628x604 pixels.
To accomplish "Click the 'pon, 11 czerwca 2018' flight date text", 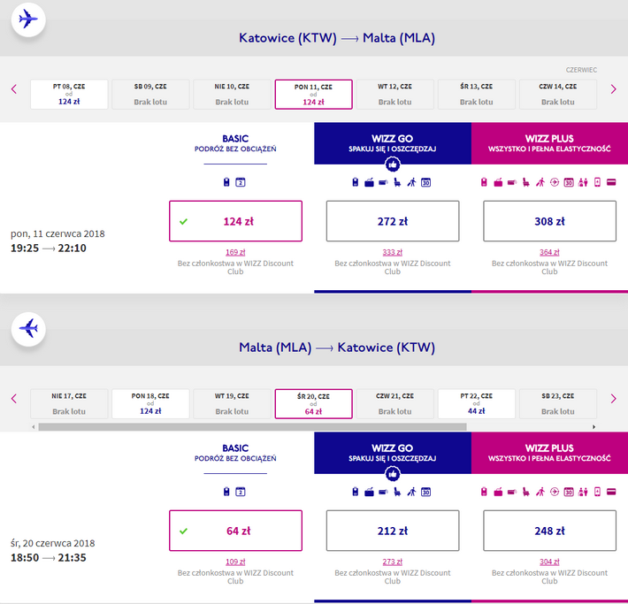I will (x=57, y=234).
